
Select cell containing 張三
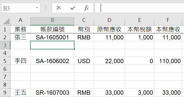pos(20,37)
